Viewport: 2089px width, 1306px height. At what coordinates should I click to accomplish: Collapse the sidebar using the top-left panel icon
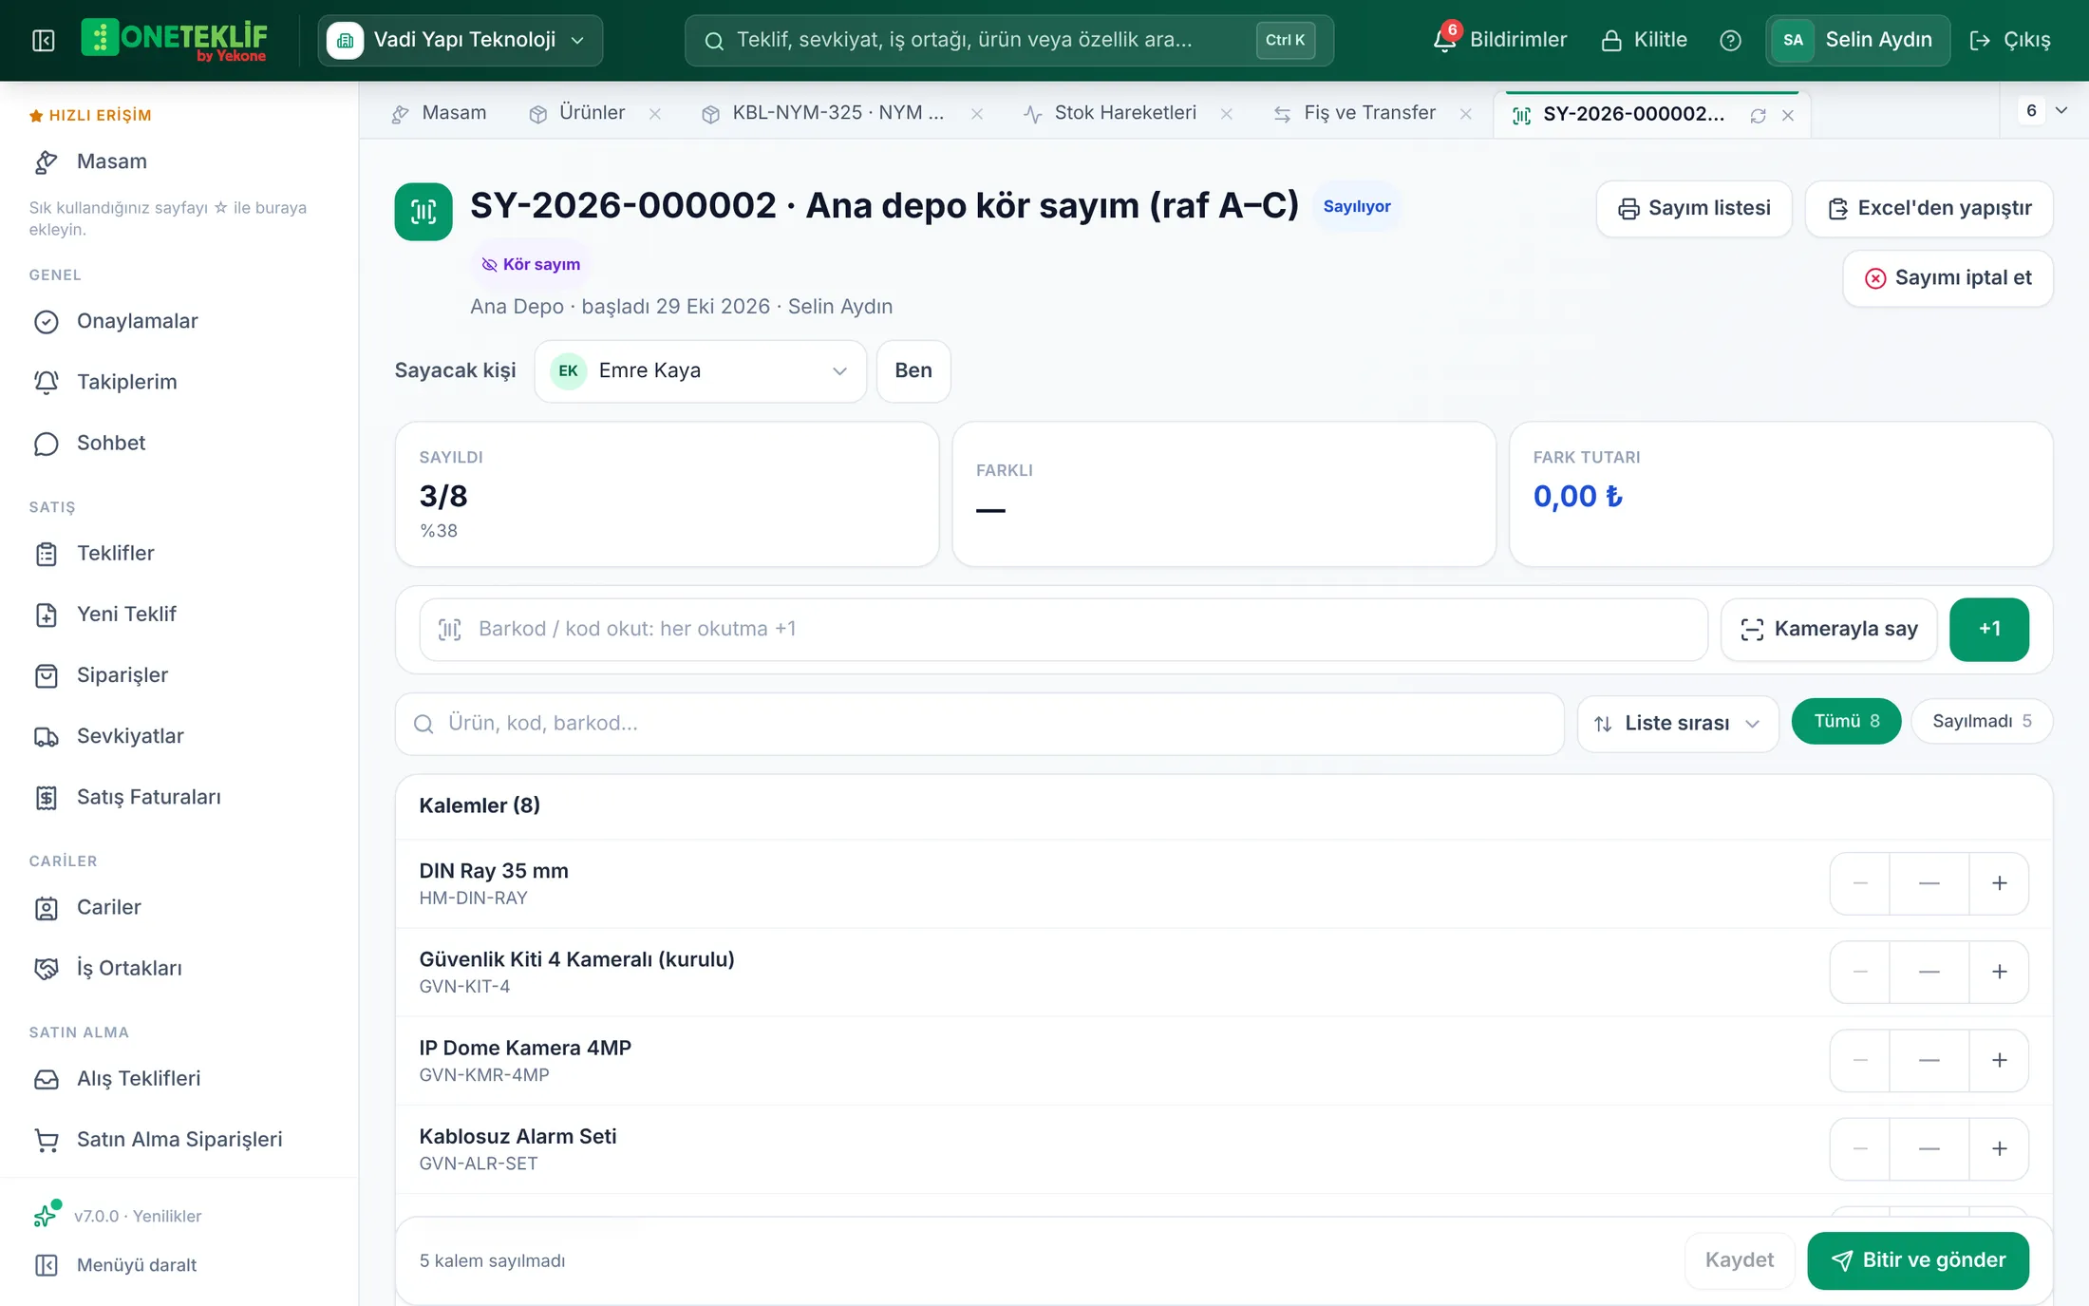pos(44,40)
